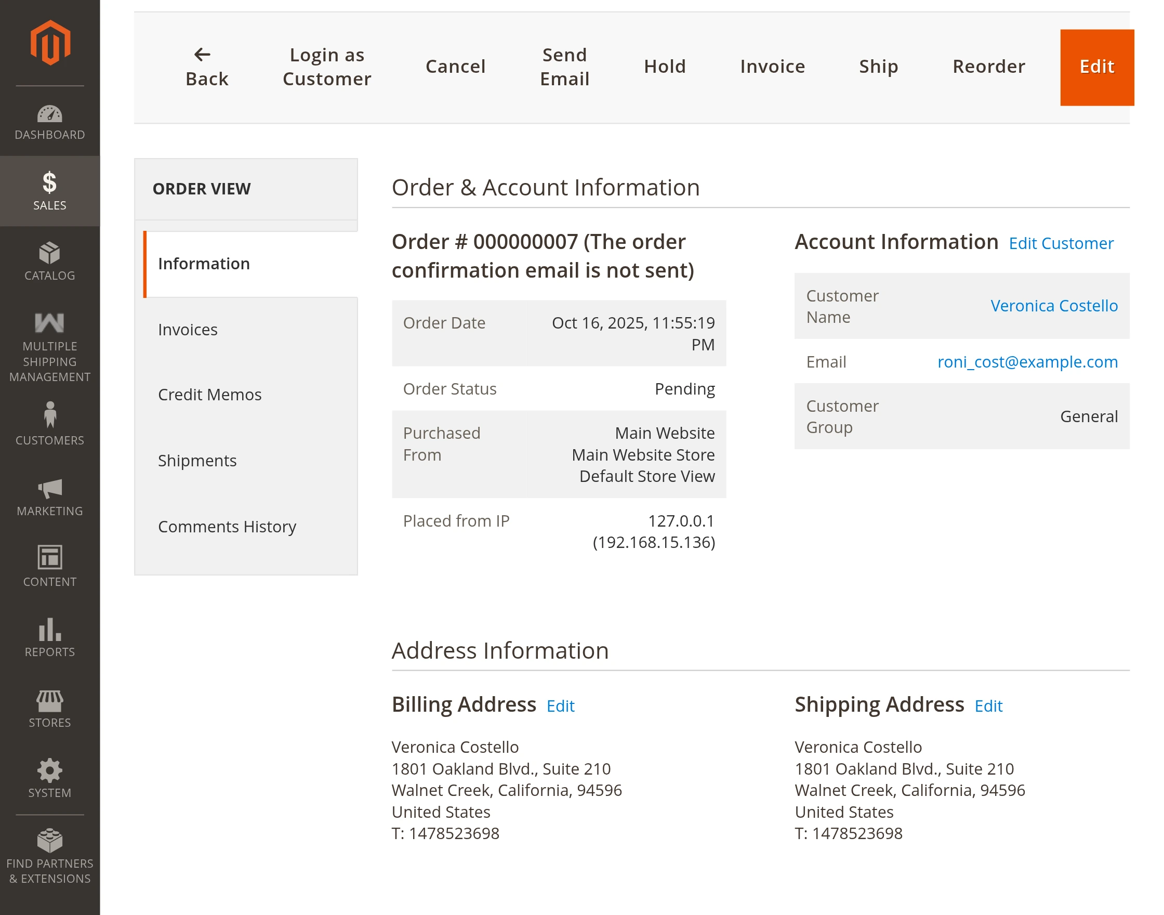The image size is (1164, 915).
Task: Open the Content sidebar icon
Action: click(x=50, y=558)
